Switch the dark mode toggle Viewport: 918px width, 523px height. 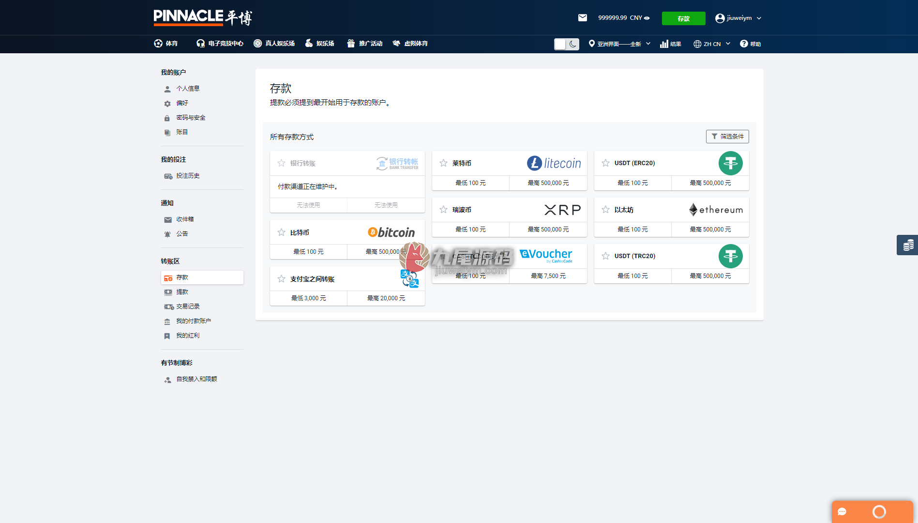click(x=567, y=44)
